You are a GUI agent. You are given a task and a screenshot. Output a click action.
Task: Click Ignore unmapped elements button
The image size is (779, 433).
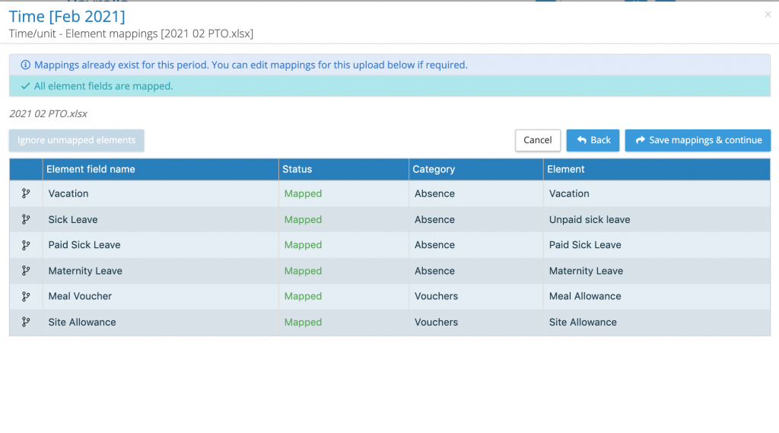click(77, 140)
